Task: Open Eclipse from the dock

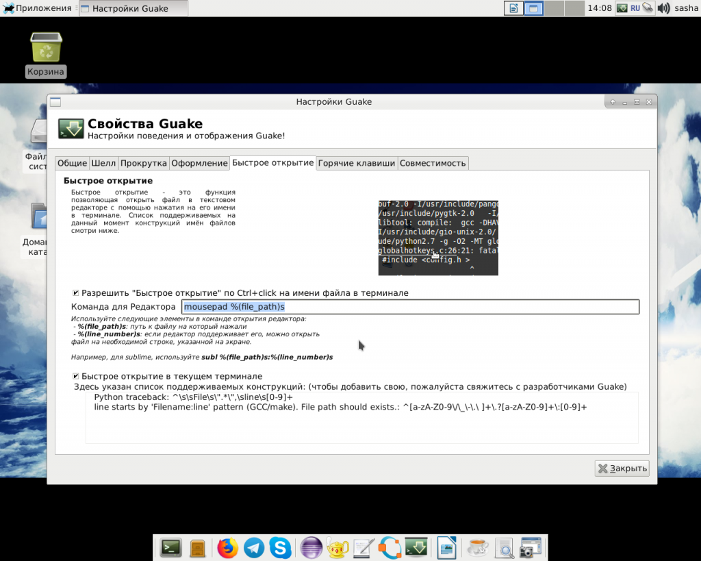Action: tap(311, 548)
